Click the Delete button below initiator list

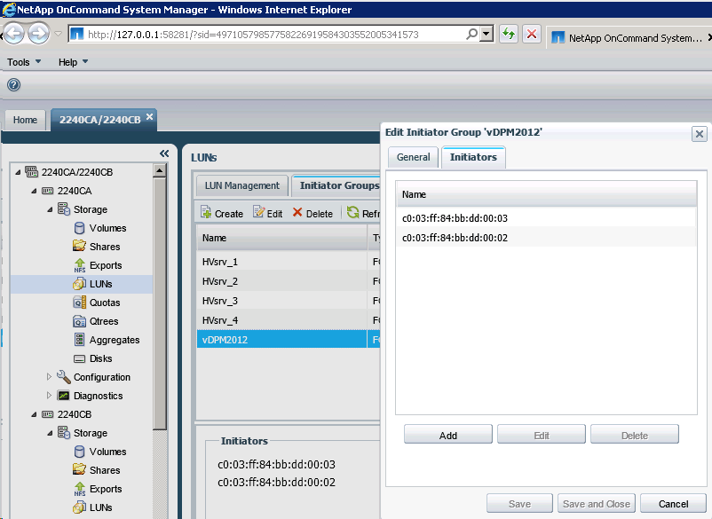coord(635,436)
